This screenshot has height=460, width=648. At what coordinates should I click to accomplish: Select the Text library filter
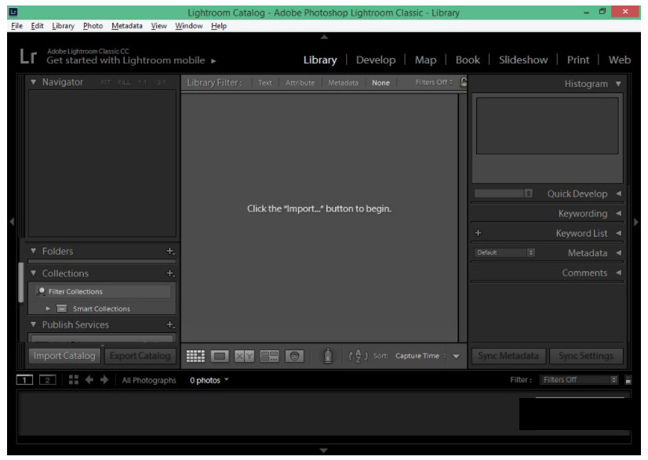click(265, 82)
